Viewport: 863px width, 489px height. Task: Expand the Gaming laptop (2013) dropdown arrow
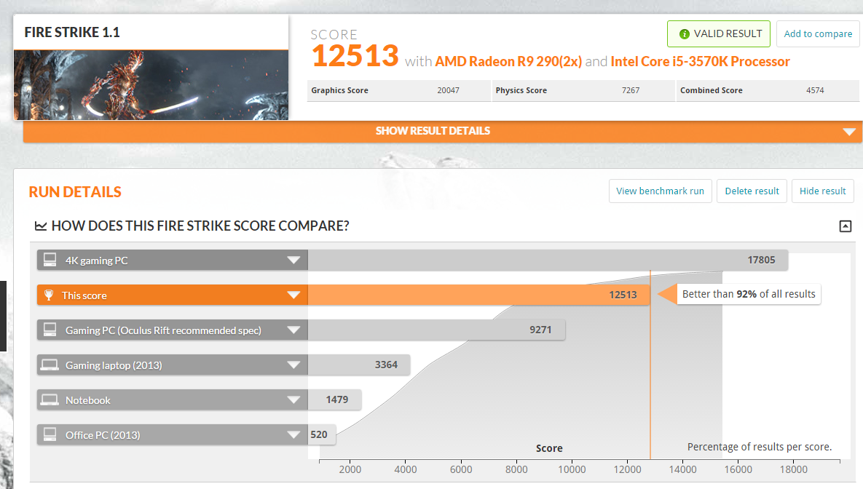293,365
